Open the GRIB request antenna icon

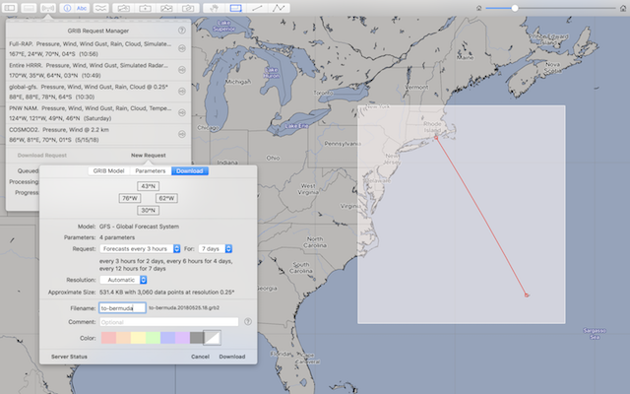48,7
